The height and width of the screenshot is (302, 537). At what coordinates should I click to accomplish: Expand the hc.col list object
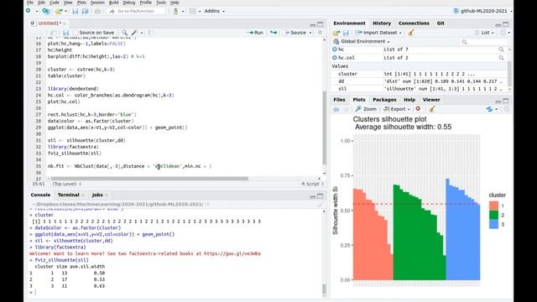(x=335, y=58)
